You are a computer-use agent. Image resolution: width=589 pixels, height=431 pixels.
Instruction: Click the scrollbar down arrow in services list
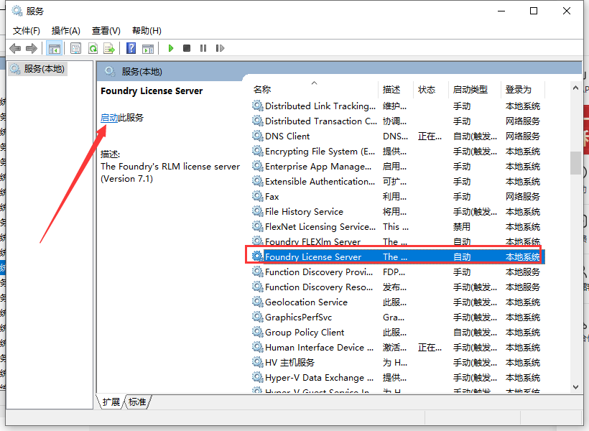coord(575,387)
